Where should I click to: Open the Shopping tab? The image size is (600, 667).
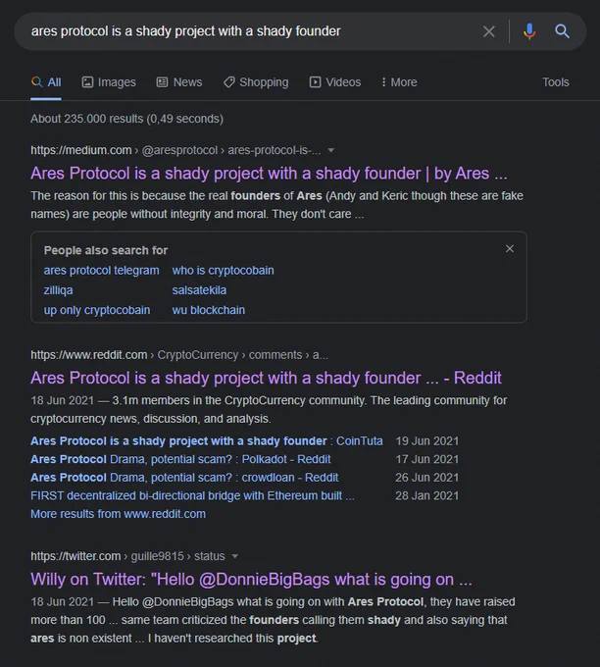click(x=256, y=82)
